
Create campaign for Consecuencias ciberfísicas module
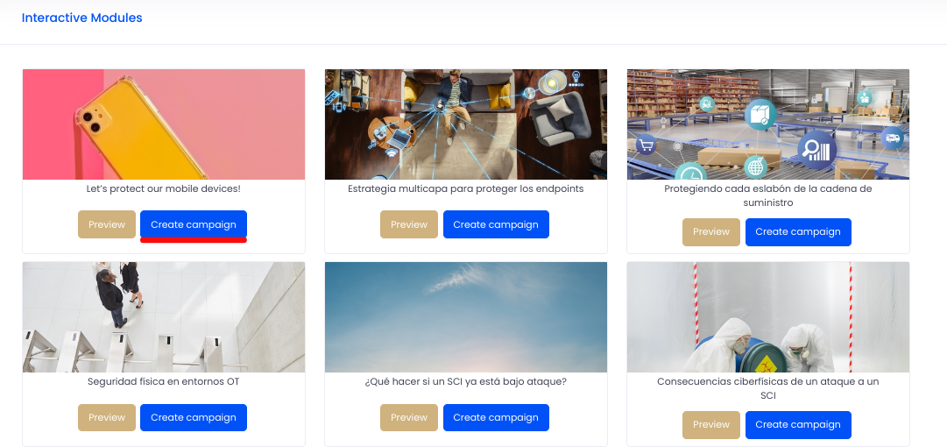[x=798, y=424]
